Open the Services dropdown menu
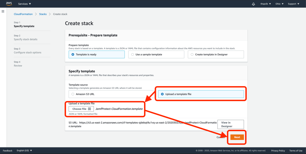 pyautogui.click(x=25, y=4)
